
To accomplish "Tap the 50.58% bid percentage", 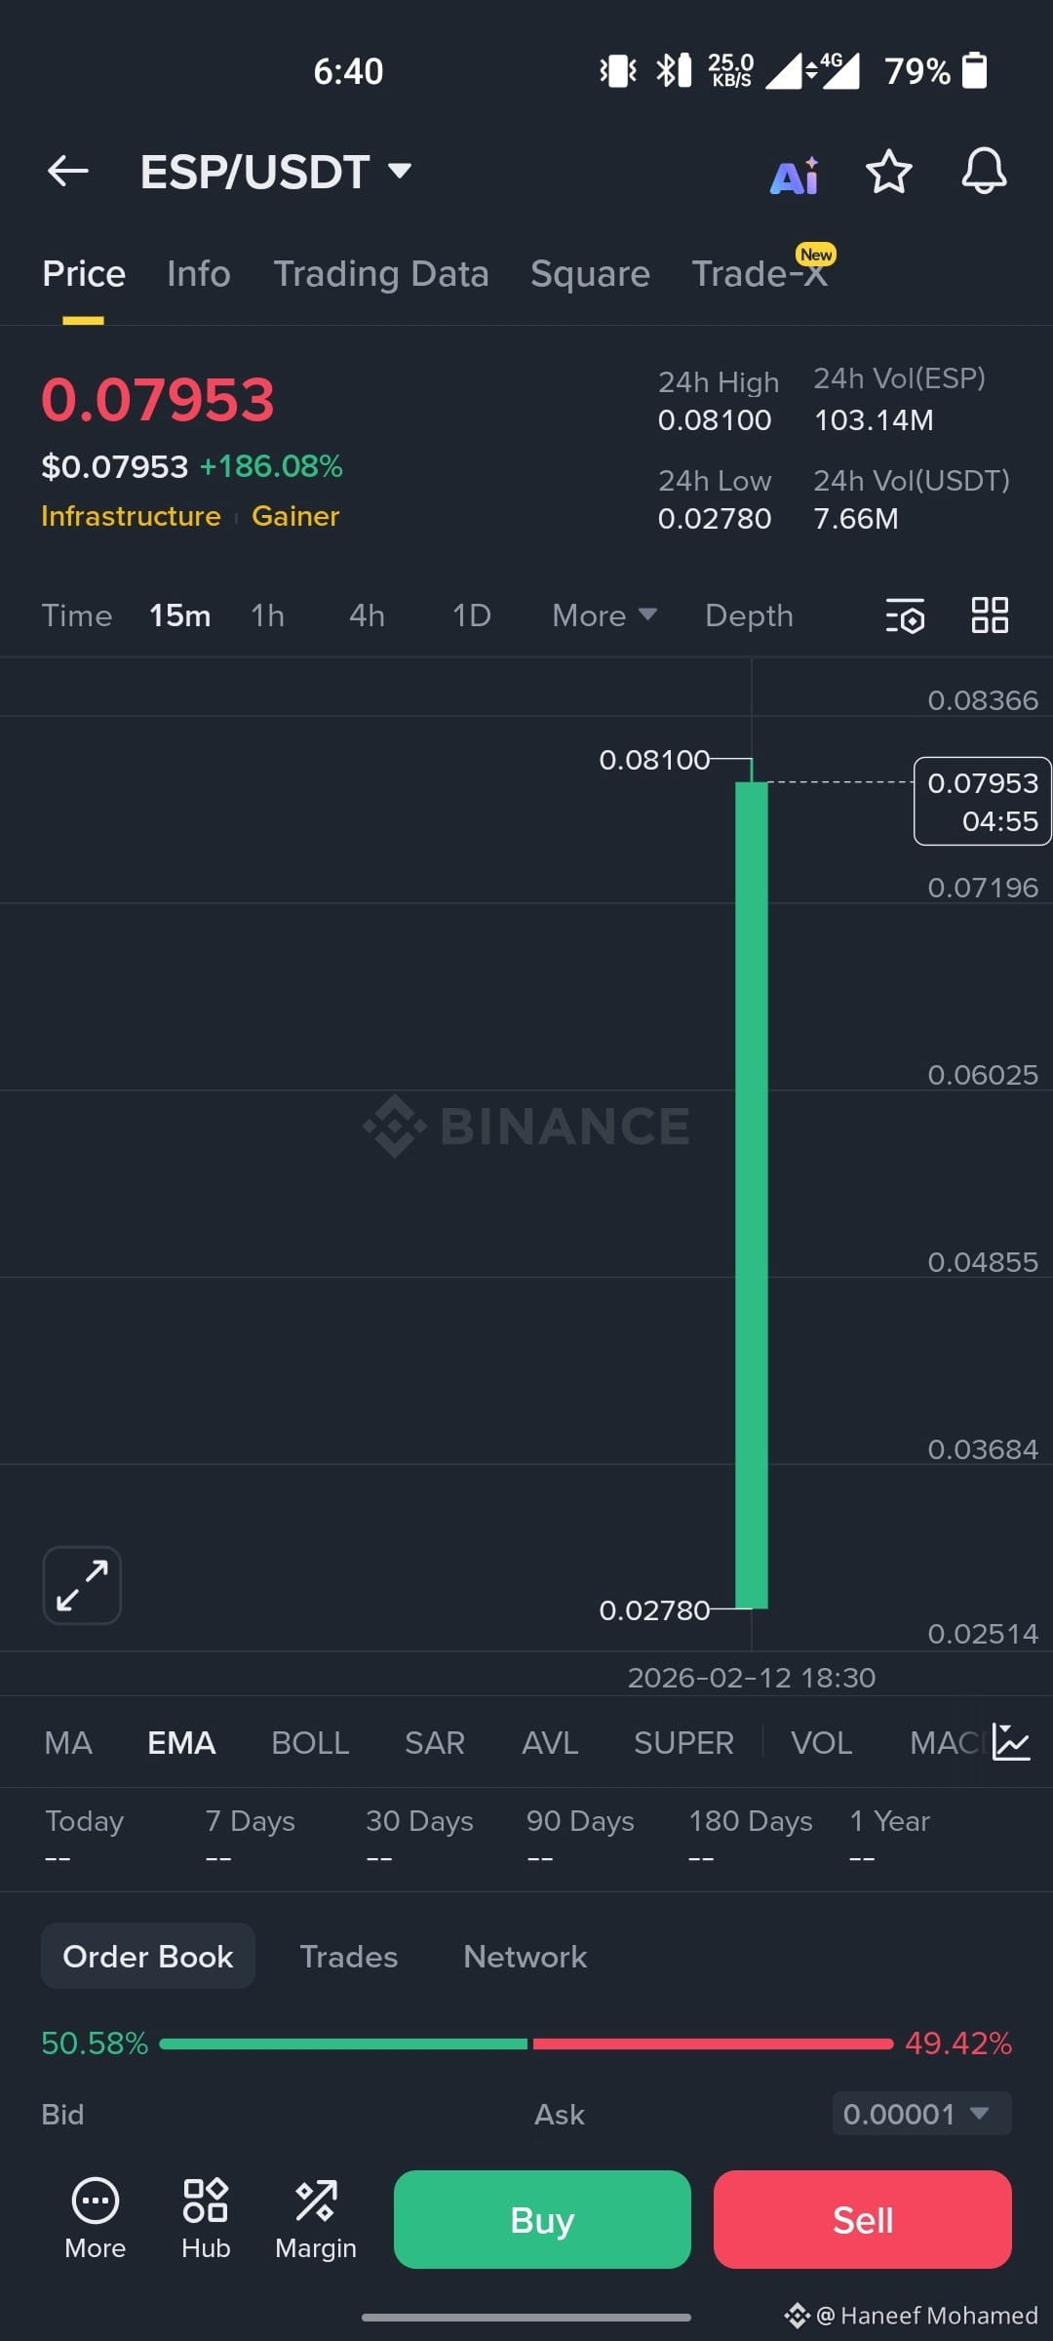I will tap(95, 2043).
